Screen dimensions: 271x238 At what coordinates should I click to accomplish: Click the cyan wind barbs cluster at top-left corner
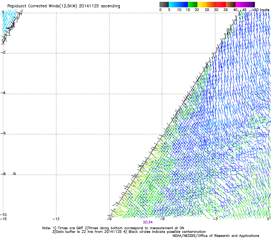click(10, 22)
